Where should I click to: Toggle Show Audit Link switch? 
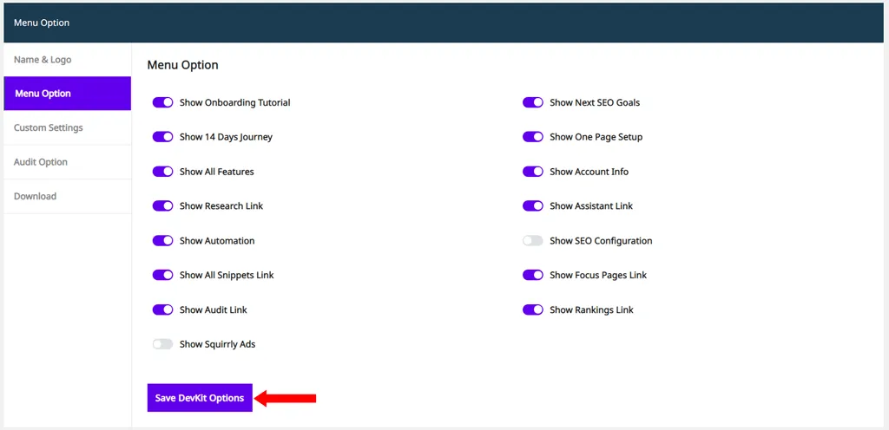[x=162, y=309]
